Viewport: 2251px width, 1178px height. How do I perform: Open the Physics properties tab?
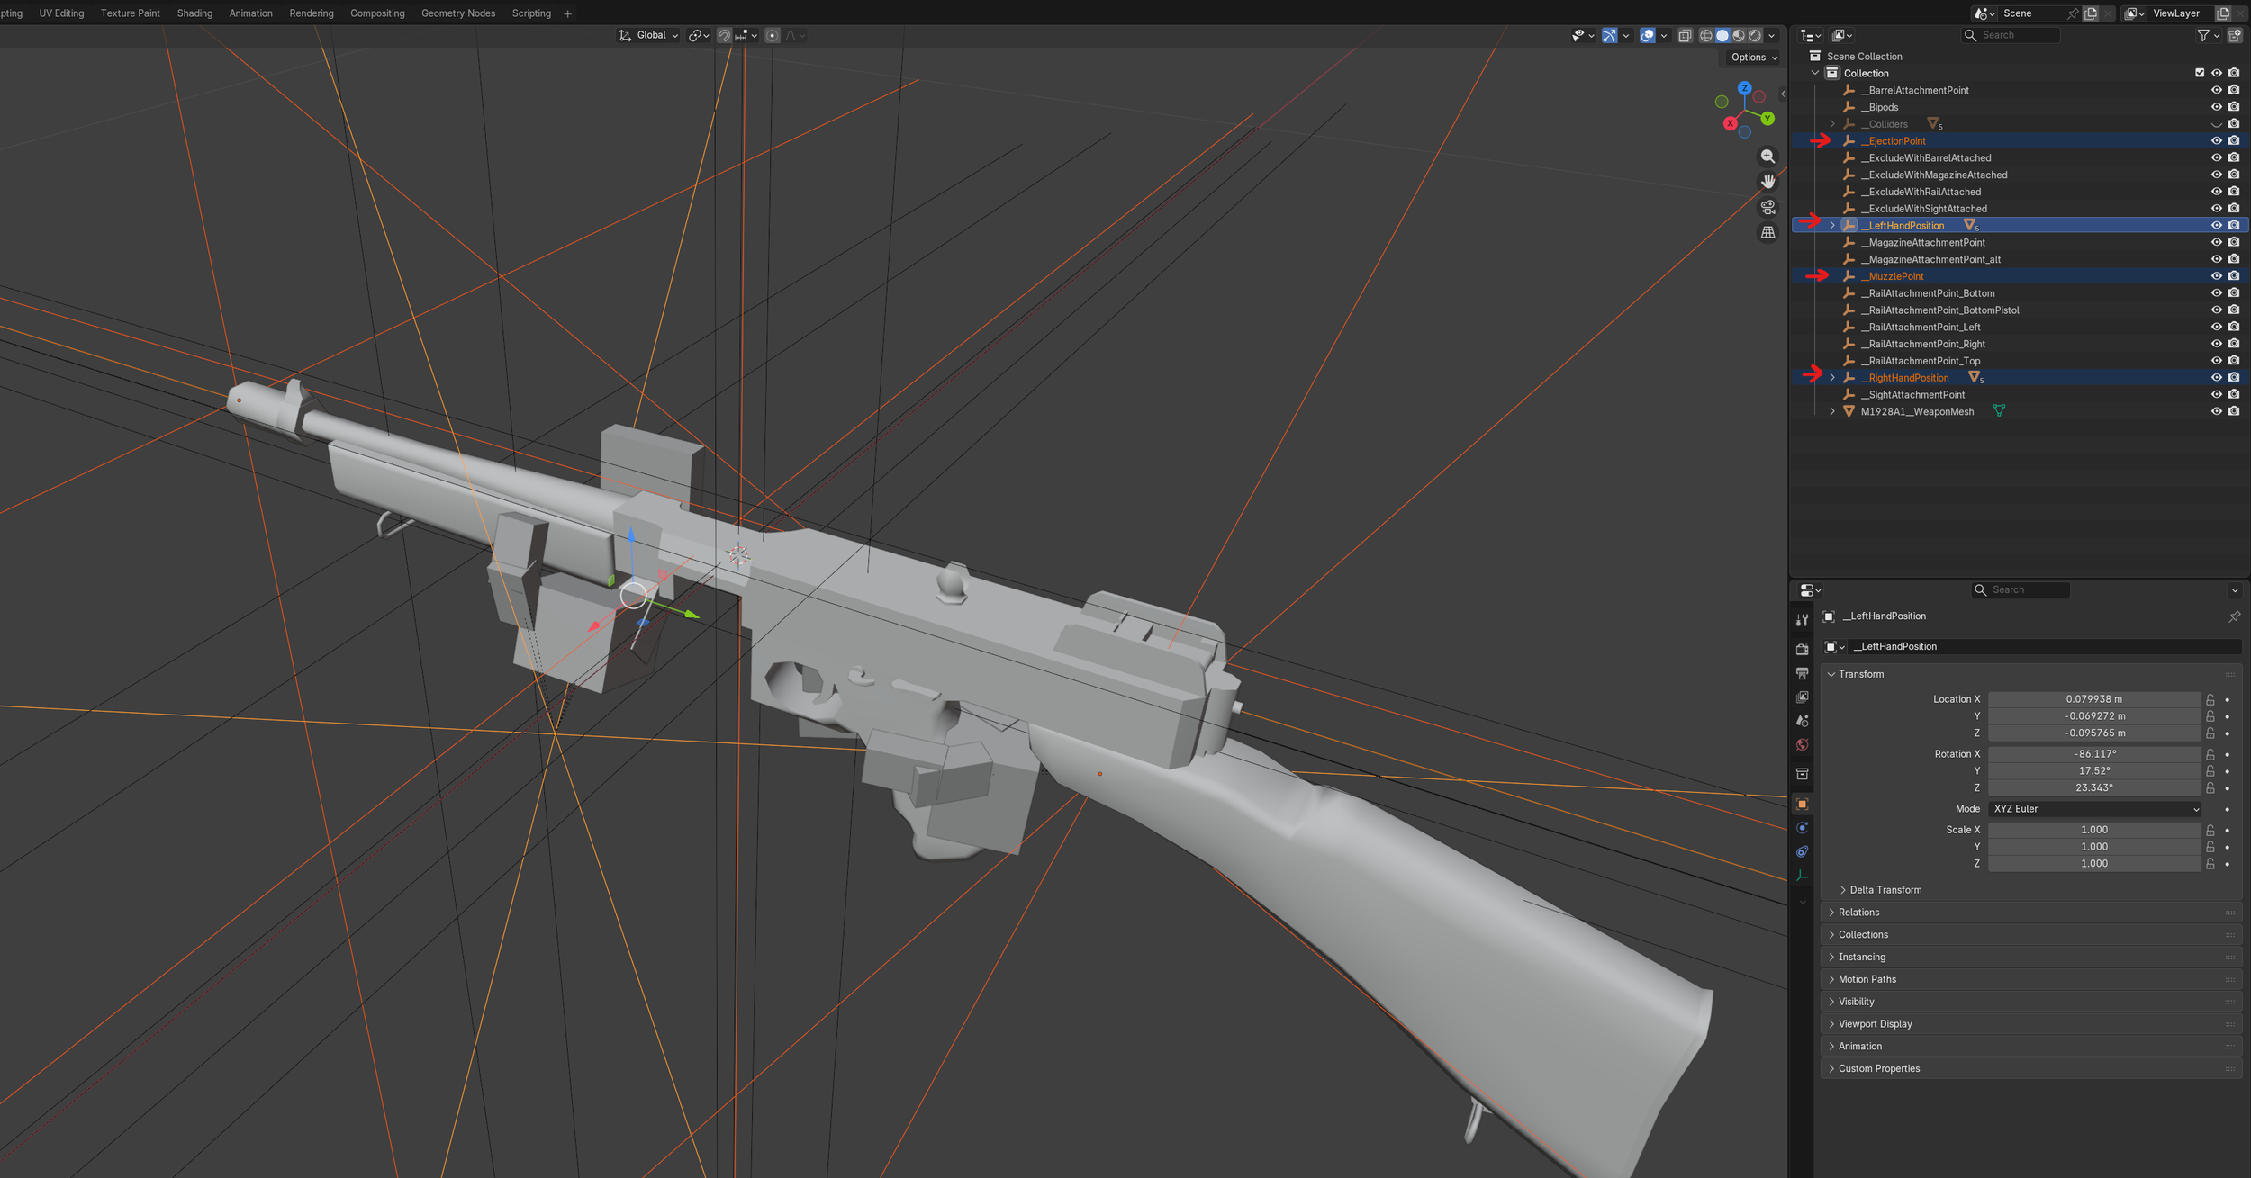(1802, 828)
